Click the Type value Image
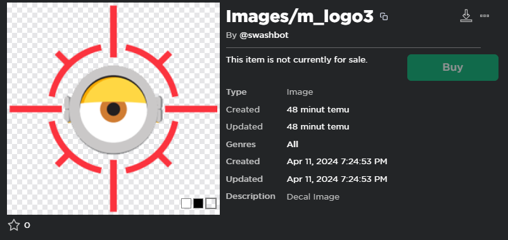 [300, 92]
